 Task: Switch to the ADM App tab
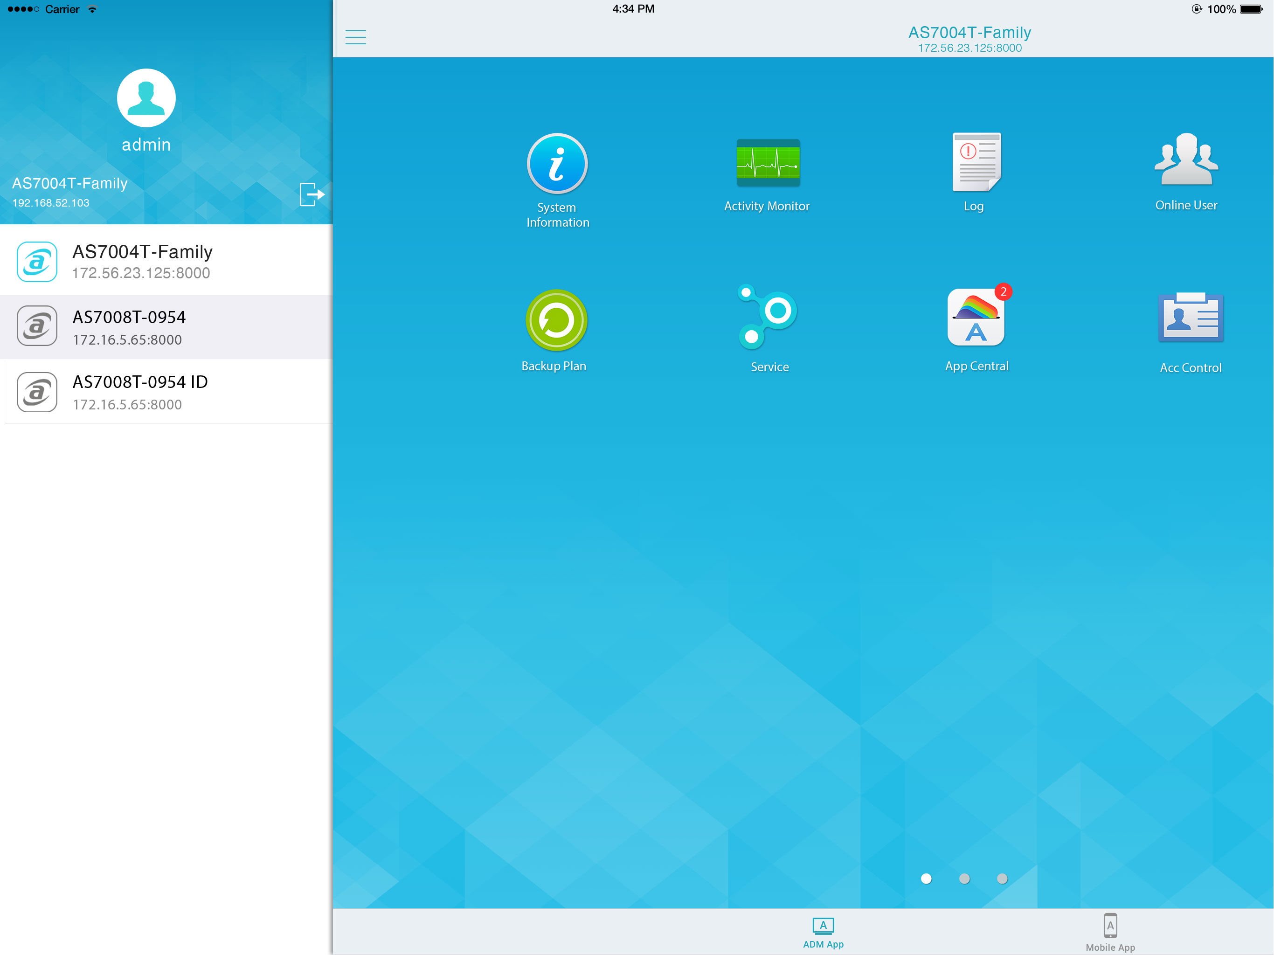pos(823,933)
